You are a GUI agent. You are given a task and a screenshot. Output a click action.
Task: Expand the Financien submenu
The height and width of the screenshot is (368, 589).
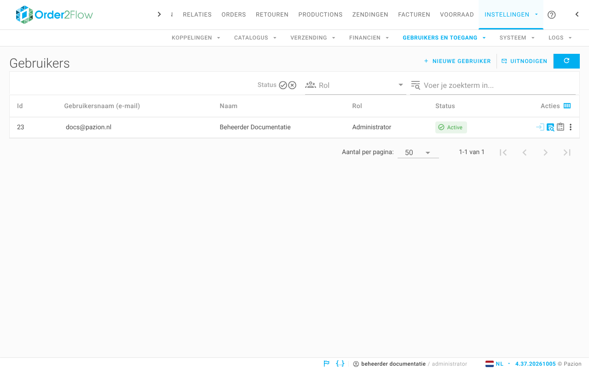[369, 38]
